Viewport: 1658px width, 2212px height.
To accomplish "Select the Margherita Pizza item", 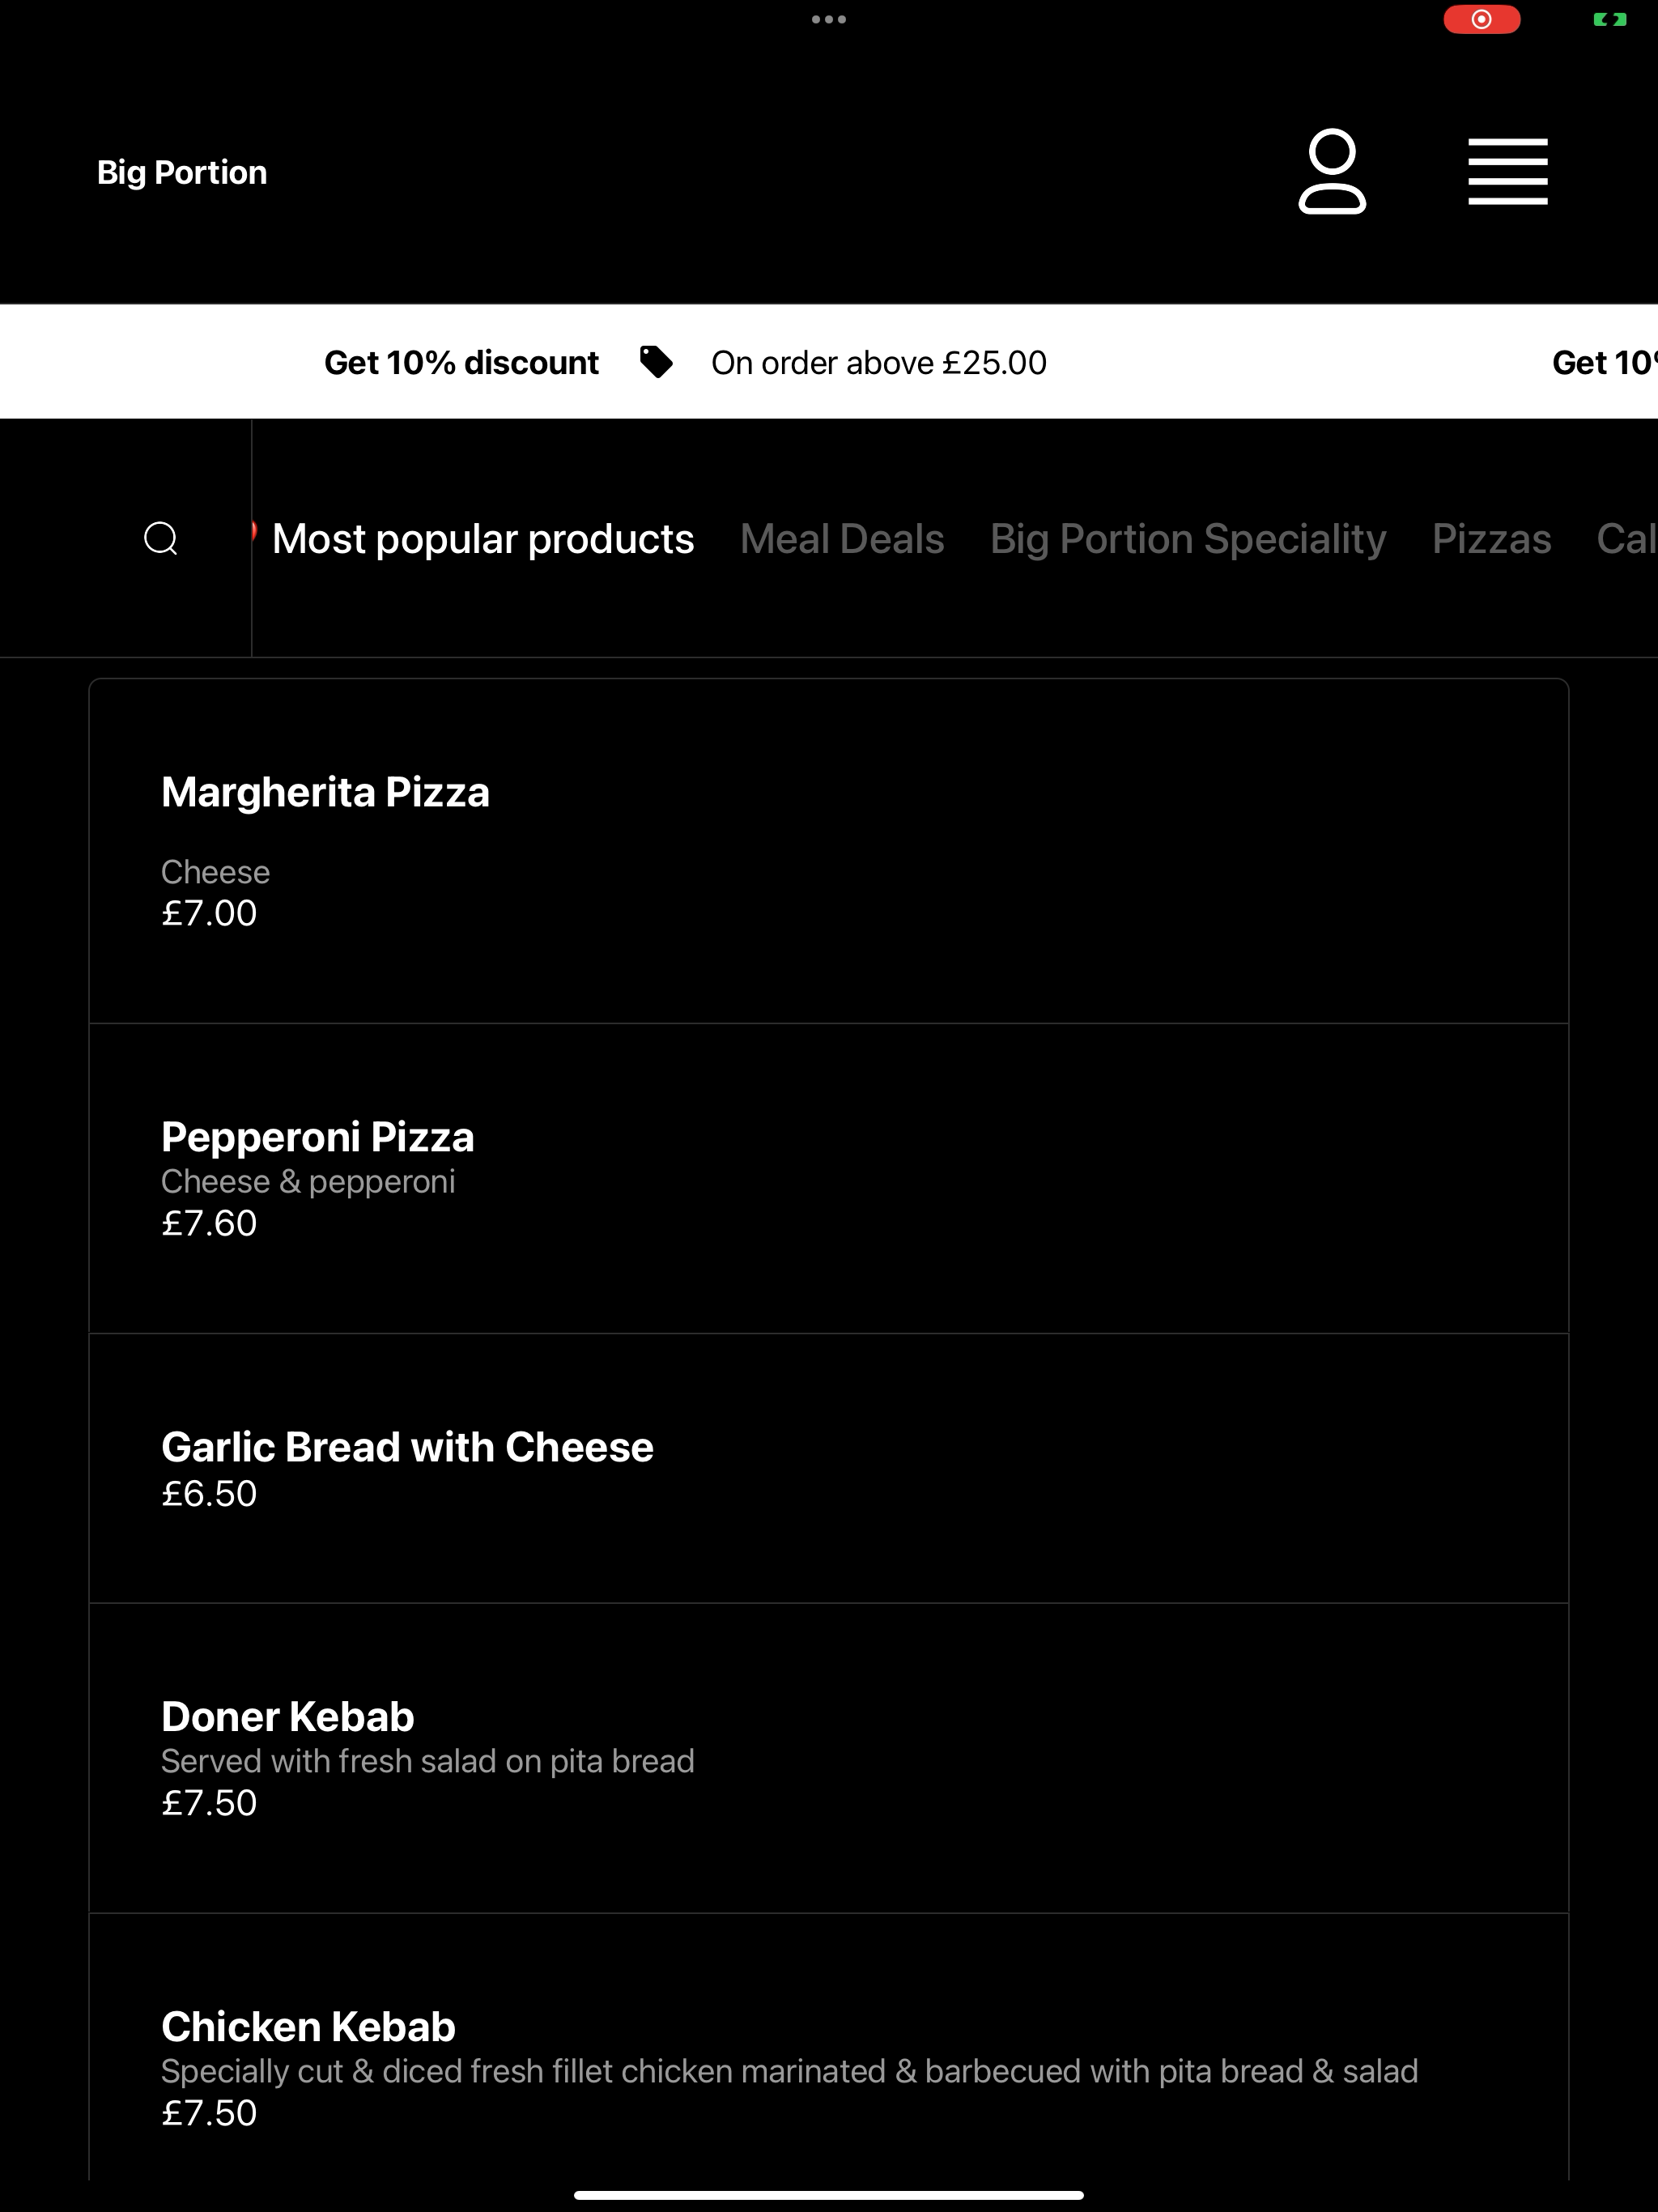I will [x=829, y=851].
